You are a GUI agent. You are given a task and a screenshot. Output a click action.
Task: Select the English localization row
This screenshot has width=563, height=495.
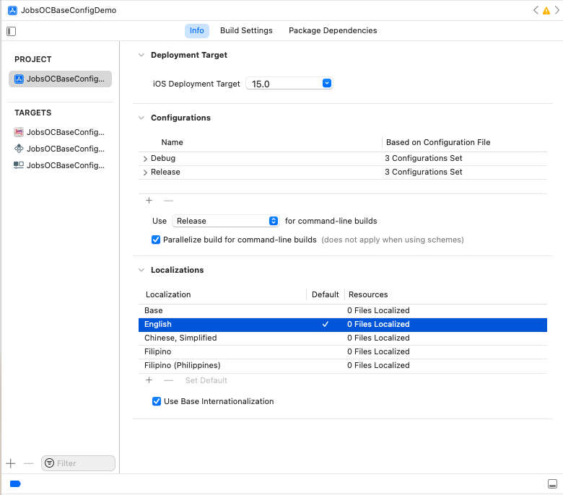click(343, 324)
